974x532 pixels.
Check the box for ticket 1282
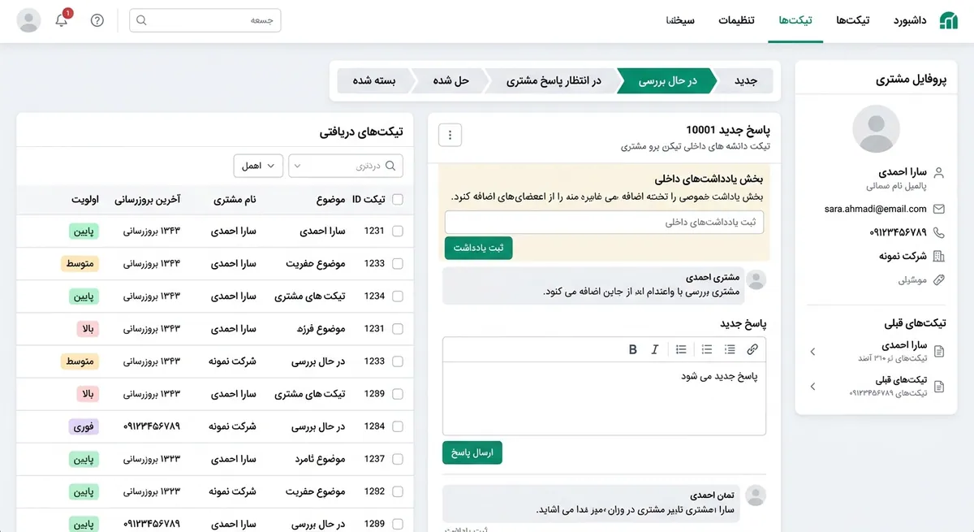[x=398, y=491]
